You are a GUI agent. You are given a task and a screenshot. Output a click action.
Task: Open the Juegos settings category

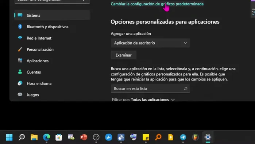[52, 95]
